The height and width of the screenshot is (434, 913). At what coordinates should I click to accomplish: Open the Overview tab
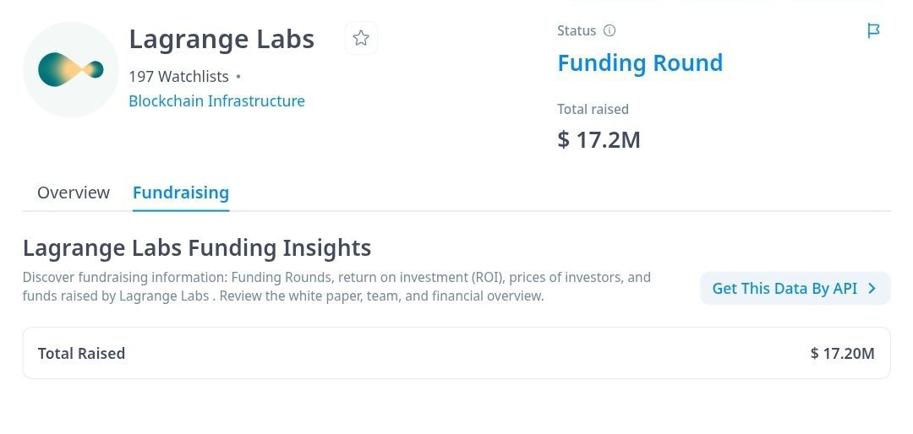74,193
